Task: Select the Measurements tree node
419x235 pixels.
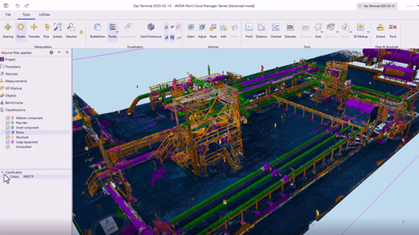Action: 16,81
